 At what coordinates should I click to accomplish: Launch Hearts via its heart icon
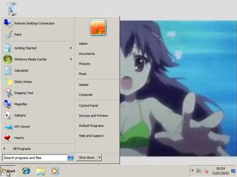tap(7, 138)
